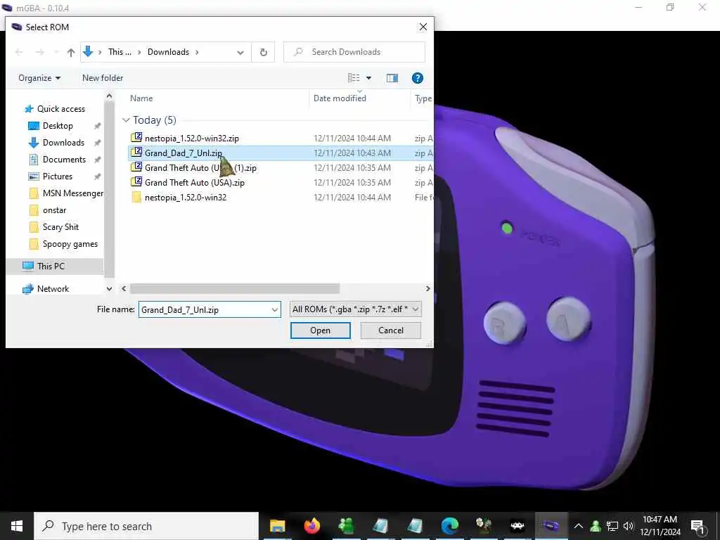The height and width of the screenshot is (540, 720).
Task: Expand path chevron after Downloads
Action: pyautogui.click(x=197, y=52)
